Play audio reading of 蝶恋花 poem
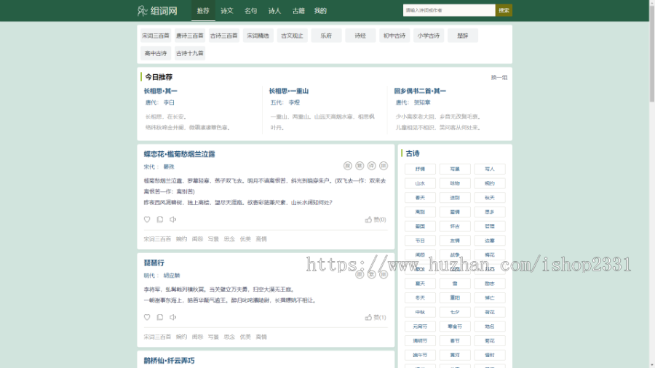Viewport: 655px width, 368px height. click(173, 220)
